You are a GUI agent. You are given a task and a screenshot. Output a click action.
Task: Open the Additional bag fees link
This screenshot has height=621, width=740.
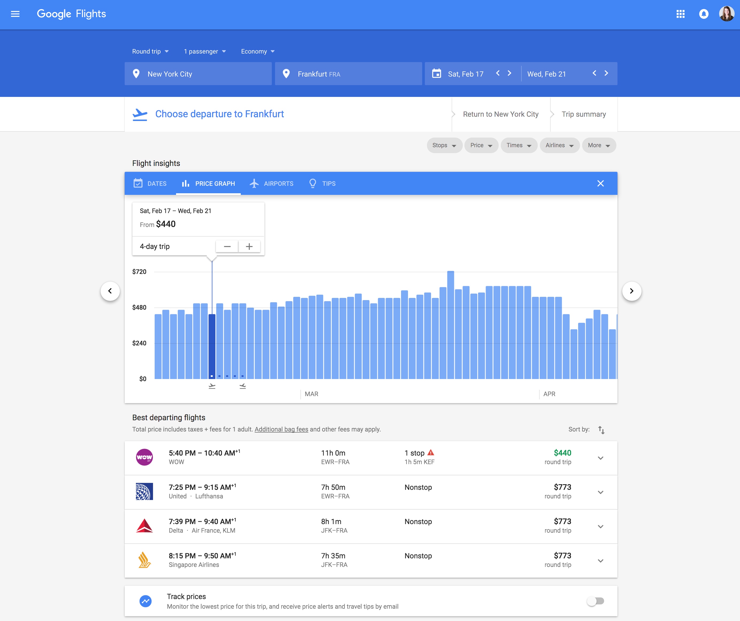click(x=281, y=429)
